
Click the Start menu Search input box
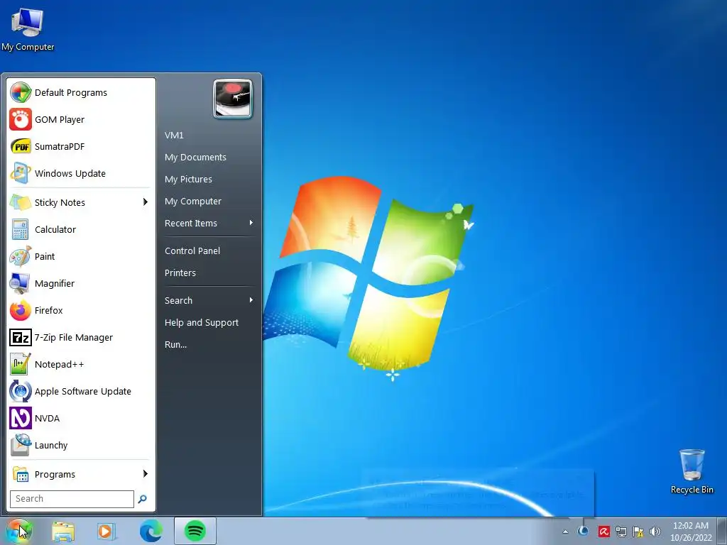click(72, 499)
